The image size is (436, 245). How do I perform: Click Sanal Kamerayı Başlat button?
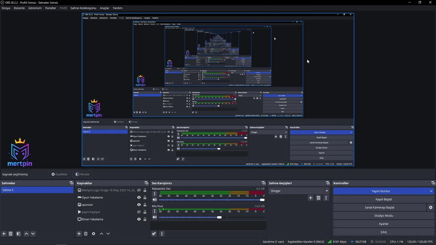[x=379, y=207]
